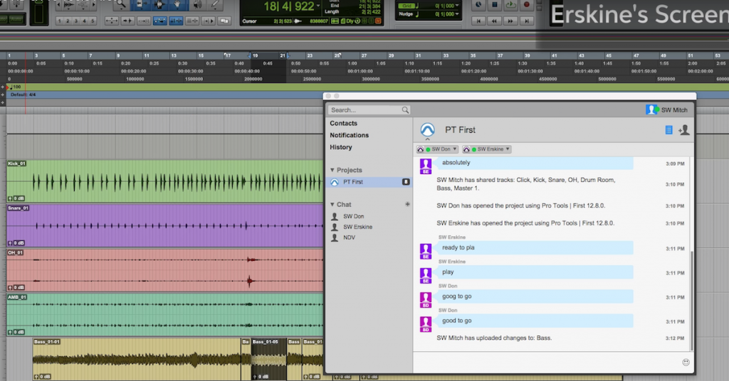
Task: Open chat with SW Erskine in sidebar
Action: pos(357,227)
